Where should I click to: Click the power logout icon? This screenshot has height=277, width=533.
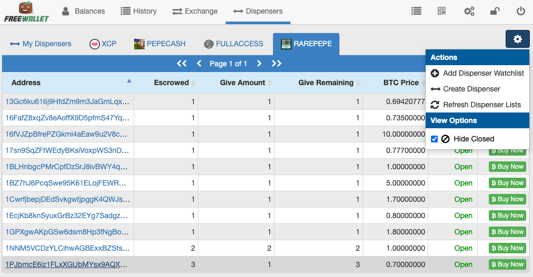(x=521, y=11)
